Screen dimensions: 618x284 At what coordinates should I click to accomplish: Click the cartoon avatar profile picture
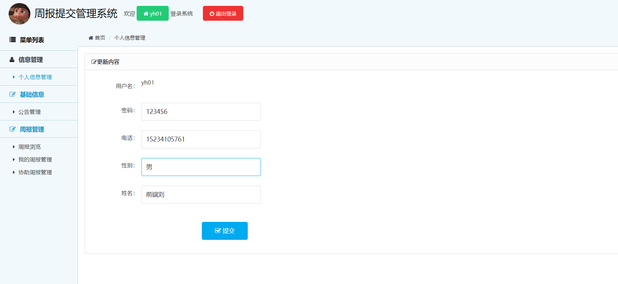pyautogui.click(x=19, y=14)
